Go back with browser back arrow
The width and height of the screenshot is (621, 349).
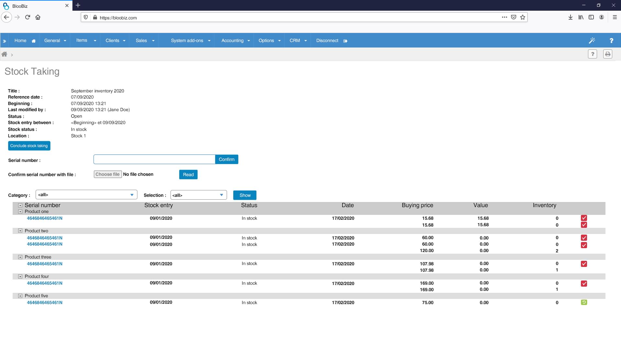click(6, 17)
